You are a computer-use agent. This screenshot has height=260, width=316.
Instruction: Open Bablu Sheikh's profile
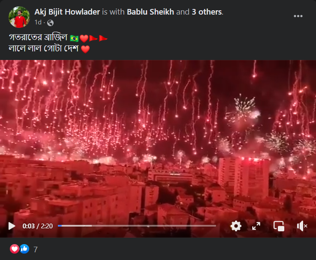click(150, 12)
